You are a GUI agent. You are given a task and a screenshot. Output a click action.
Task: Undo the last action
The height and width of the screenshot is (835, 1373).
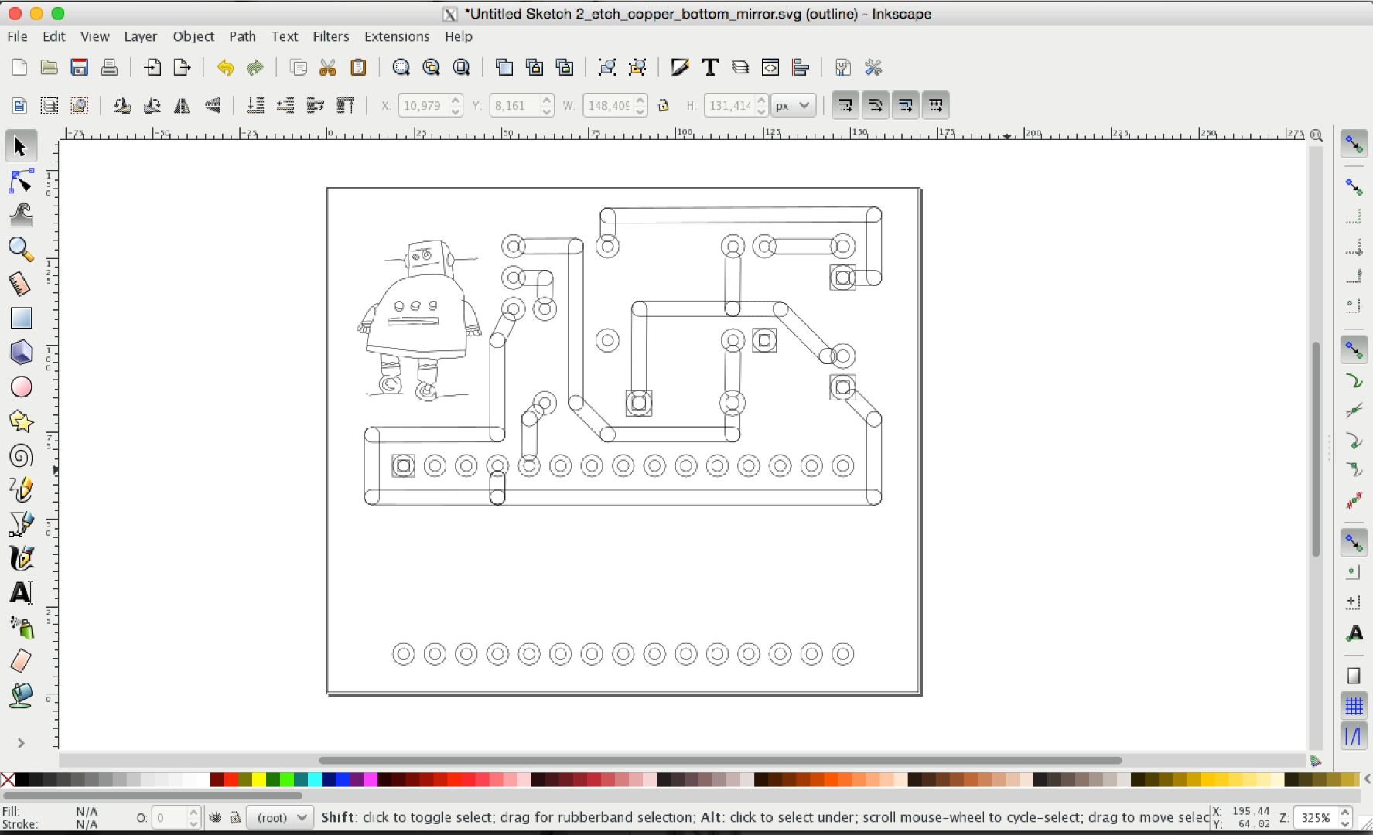(225, 67)
